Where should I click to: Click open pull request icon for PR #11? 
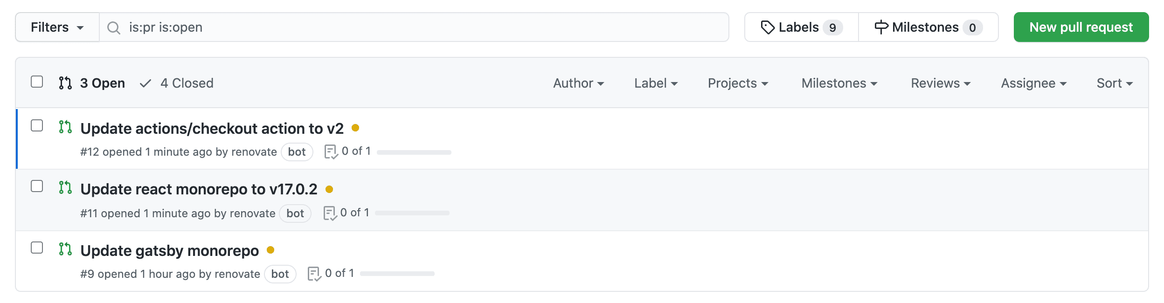point(65,187)
